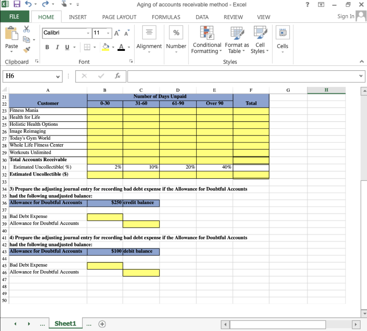
Task: Expand the Name Box dropdown arrow
Action: click(58, 77)
